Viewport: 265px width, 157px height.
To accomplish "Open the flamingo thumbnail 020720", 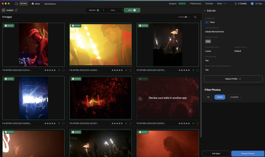I will (x=168, y=45).
